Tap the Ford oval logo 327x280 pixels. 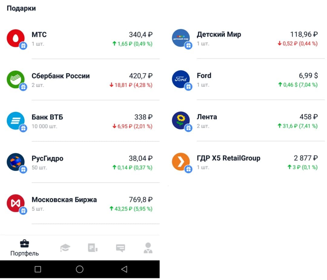[181, 79]
